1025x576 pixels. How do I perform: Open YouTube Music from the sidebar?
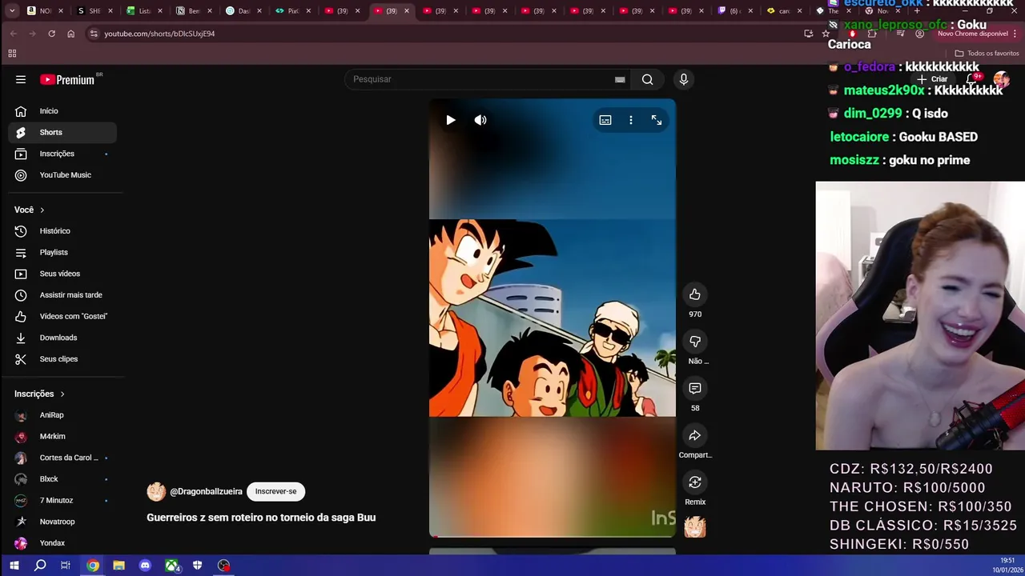click(x=62, y=175)
